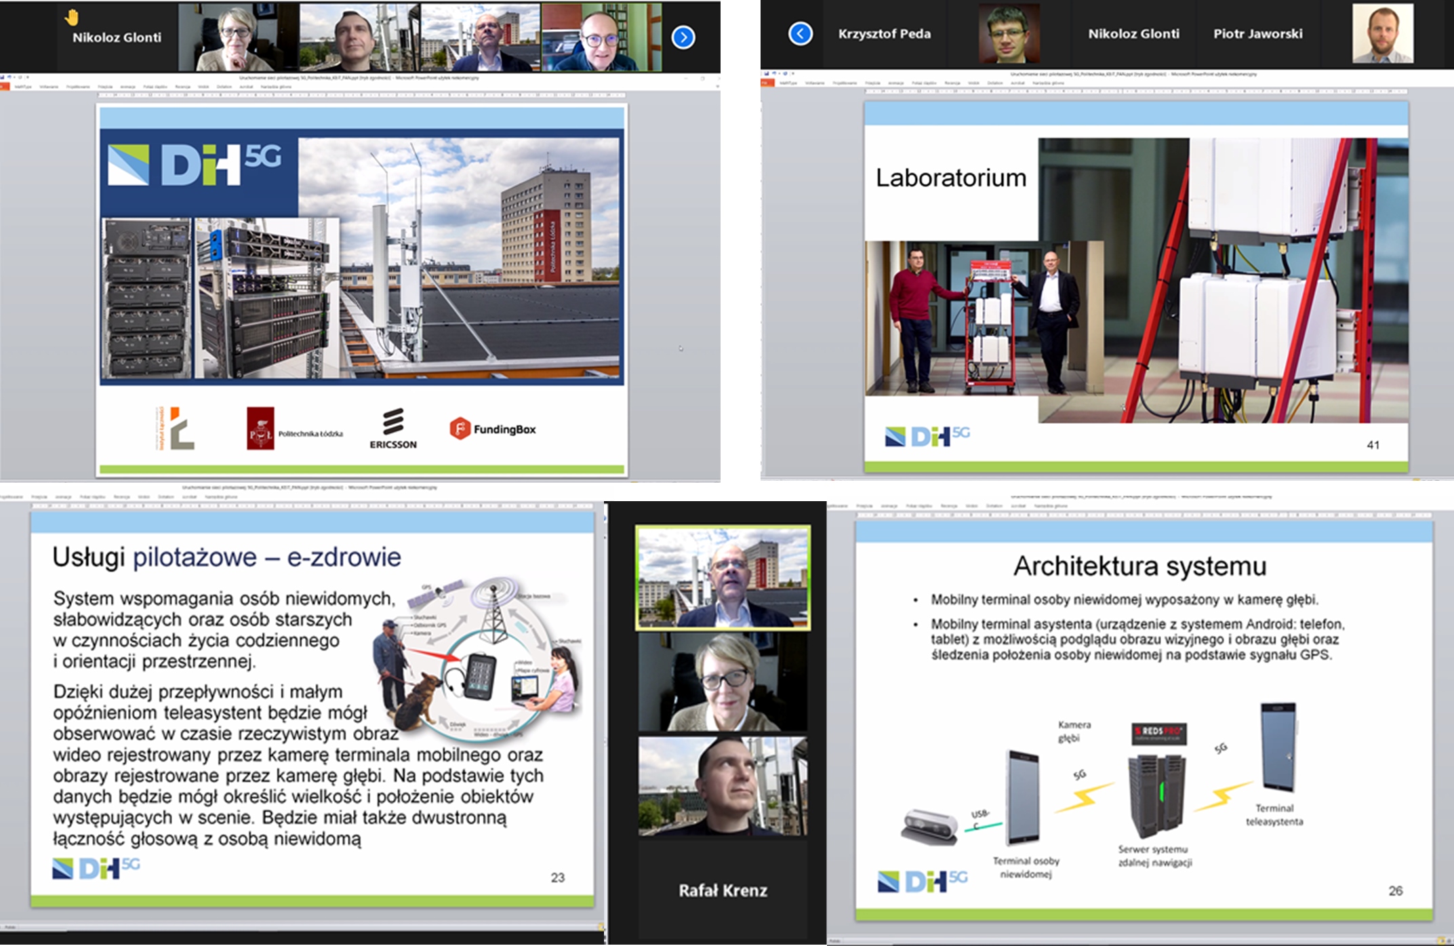1454x946 pixels.
Task: Click the depth camera image in the architecture diagram
Action: [x=930, y=825]
